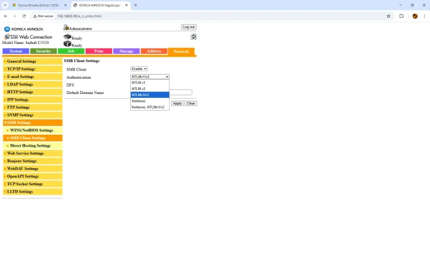Open the Chrome three-dot menu
The height and width of the screenshot is (256, 430).
pyautogui.click(x=424, y=16)
